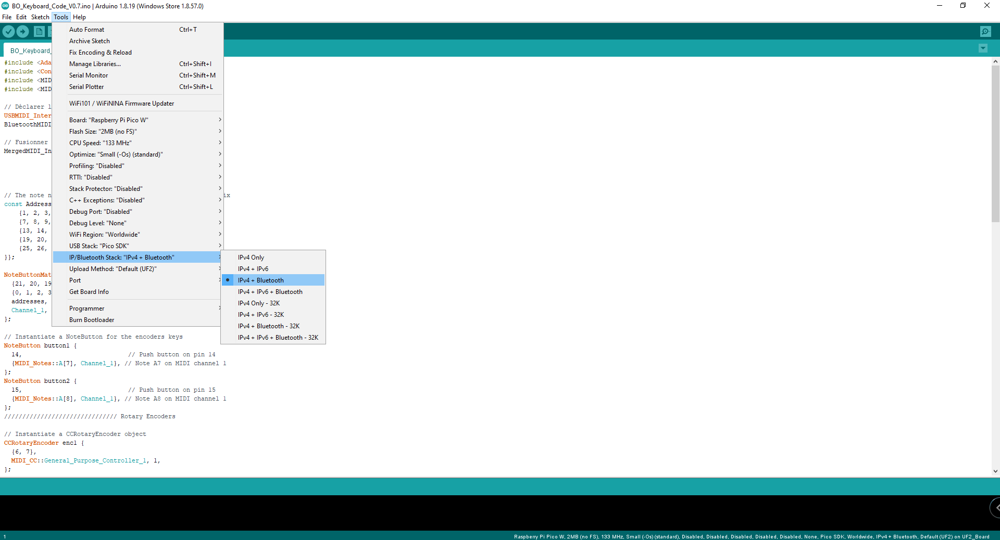This screenshot has width=1000, height=540.
Task: Select Get Board Info
Action: (138, 292)
